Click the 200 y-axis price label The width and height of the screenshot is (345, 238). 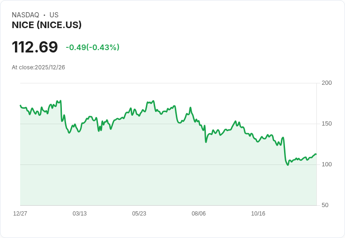tap(327, 83)
